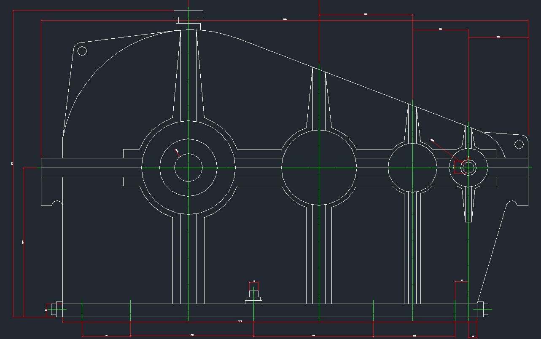Click the breather cap atop the housing
The width and height of the screenshot is (541, 339).
[x=188, y=14]
